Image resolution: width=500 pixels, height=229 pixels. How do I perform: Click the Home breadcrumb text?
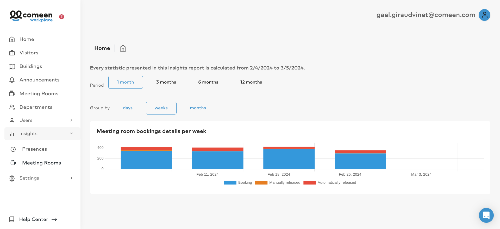click(x=102, y=48)
